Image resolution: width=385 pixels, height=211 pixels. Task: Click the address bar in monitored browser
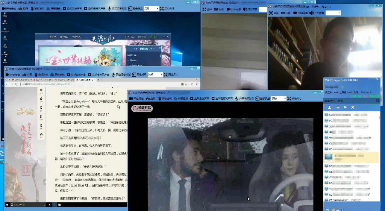coord(100,84)
